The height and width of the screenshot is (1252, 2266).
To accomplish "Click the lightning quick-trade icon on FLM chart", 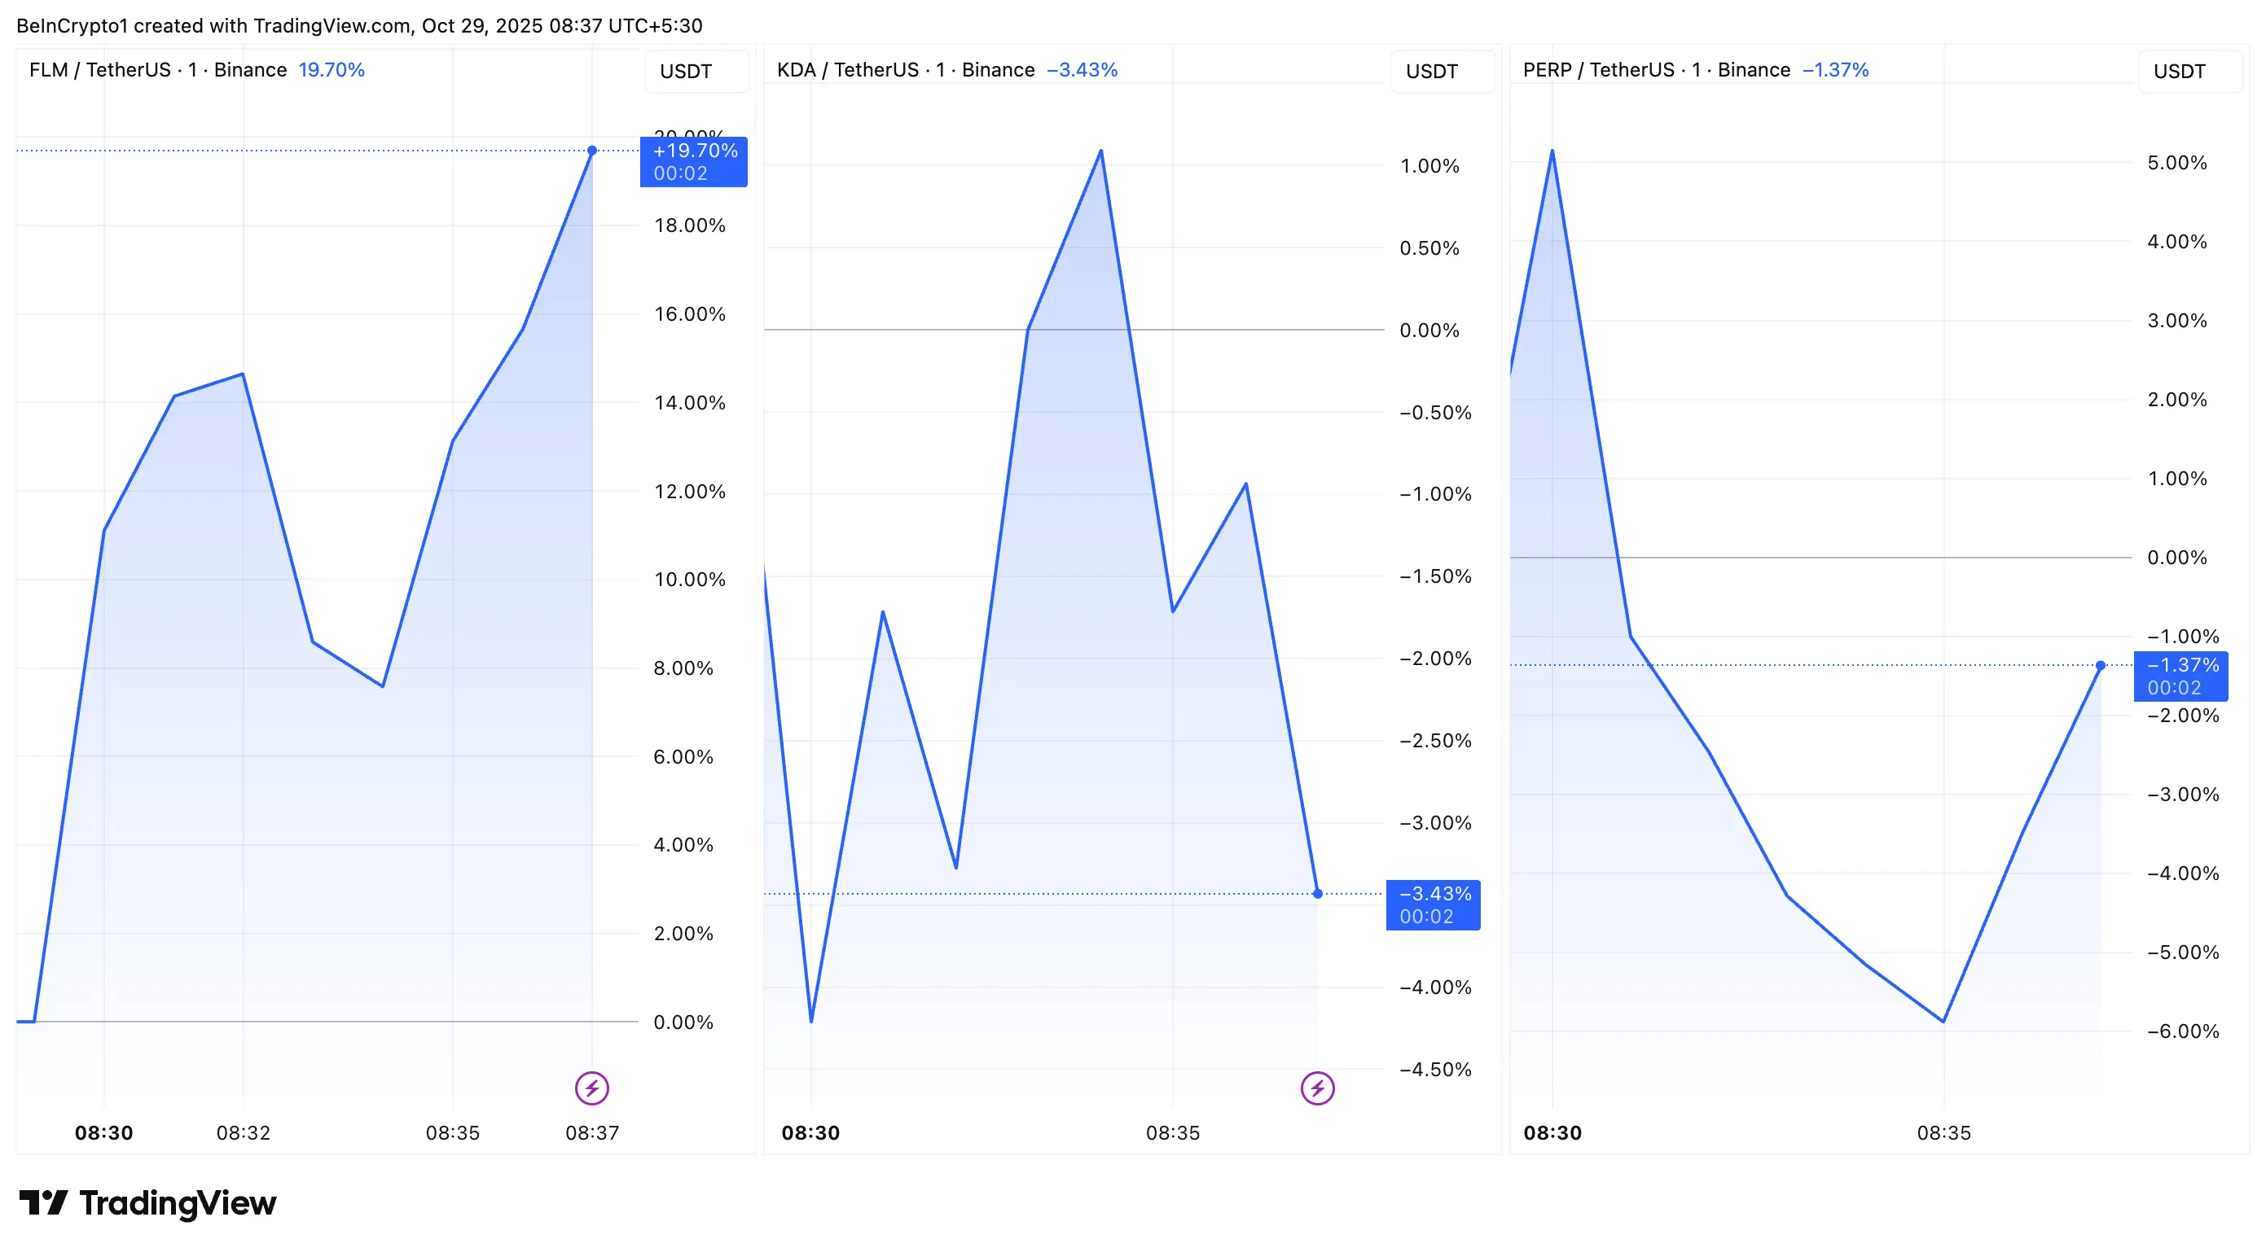I will tap(595, 1088).
